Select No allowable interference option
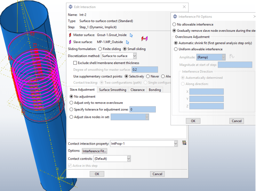Screen dimensions: 256x191 pos(174,24)
